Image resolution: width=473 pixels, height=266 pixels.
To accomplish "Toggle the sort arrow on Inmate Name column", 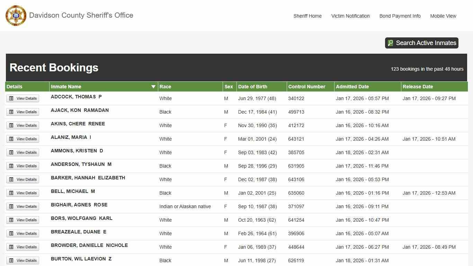I will [x=153, y=87].
